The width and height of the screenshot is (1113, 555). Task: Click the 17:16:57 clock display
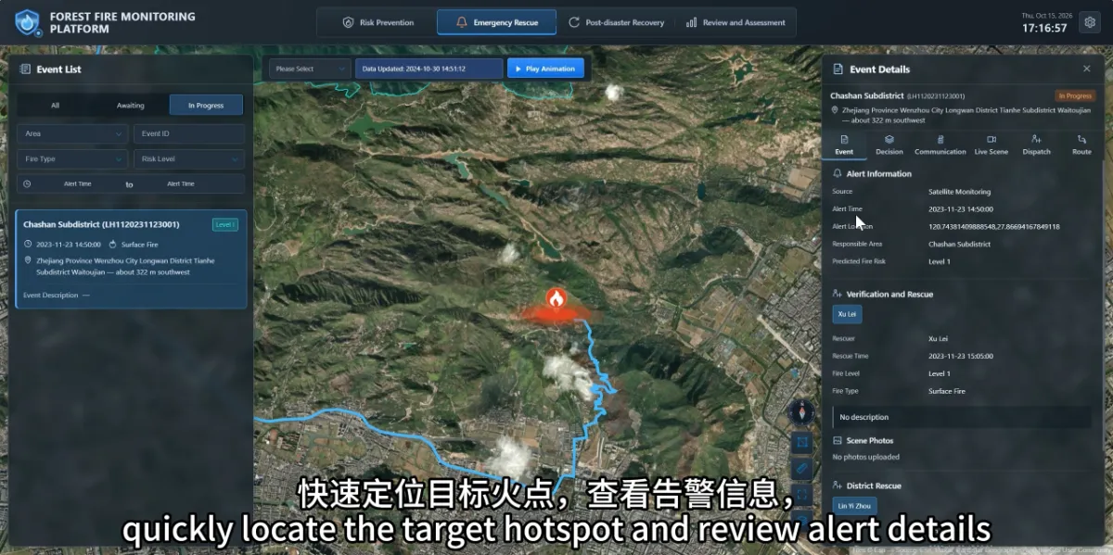point(1044,29)
